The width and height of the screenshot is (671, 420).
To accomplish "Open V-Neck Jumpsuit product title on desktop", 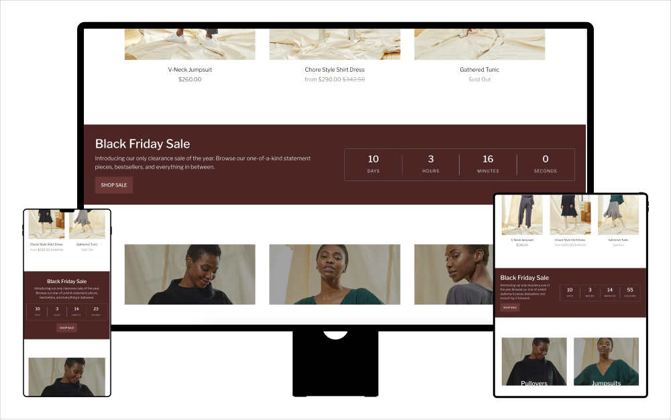I will coord(190,70).
